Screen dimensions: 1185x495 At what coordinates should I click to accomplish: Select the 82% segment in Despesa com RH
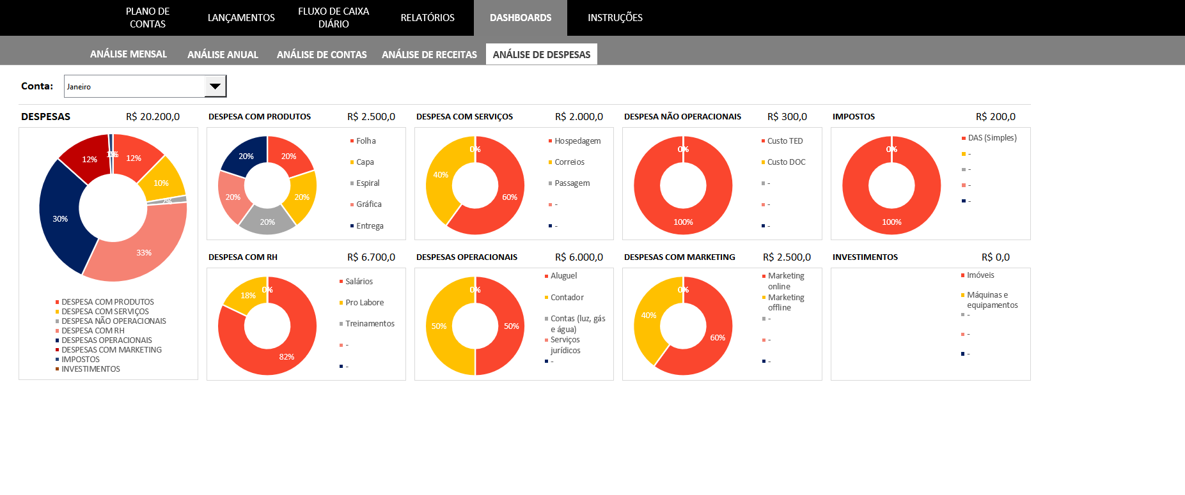tap(286, 356)
